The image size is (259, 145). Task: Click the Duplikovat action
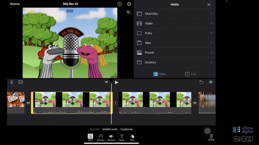click(126, 129)
